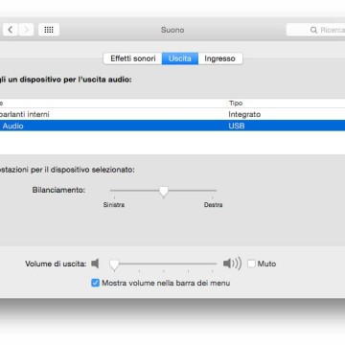Image resolution: width=345 pixels, height=345 pixels.
Task: Click the loud volume speaker icon
Action: [x=232, y=264]
